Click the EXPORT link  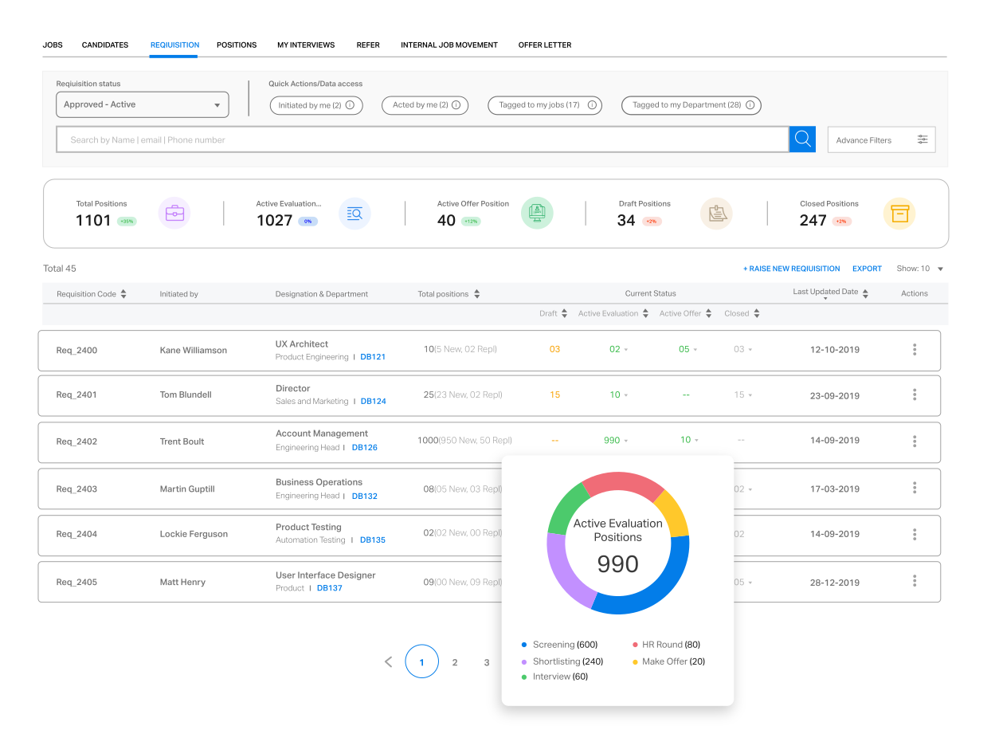click(867, 269)
